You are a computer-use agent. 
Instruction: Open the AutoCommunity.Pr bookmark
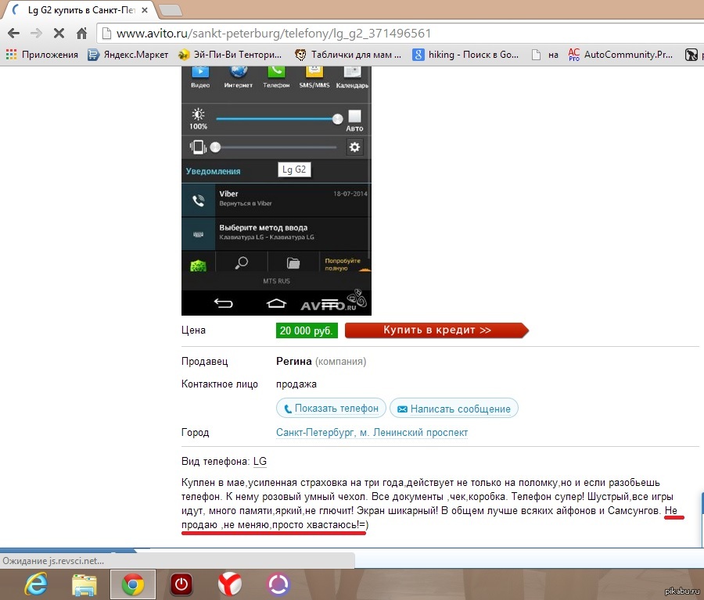620,55
